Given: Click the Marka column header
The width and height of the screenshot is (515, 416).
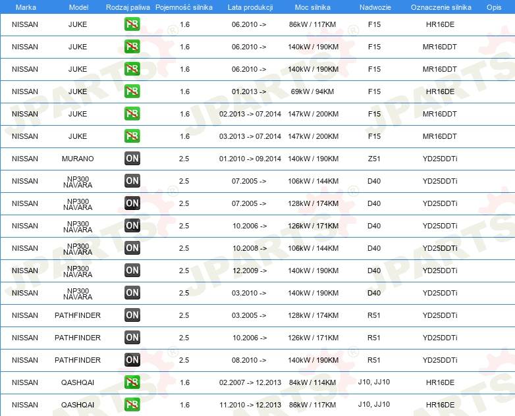Looking at the screenshot, I should tap(26, 7).
